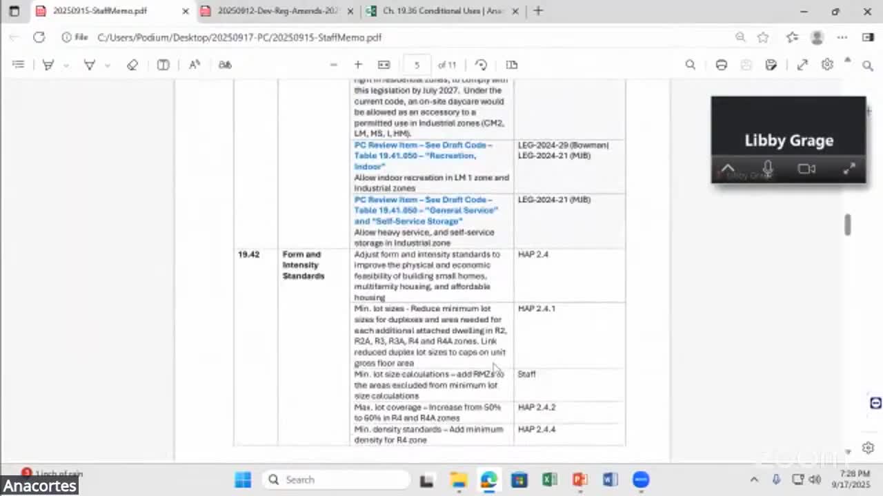883x496 pixels.
Task: Open Excel from the taskbar
Action: pyautogui.click(x=550, y=479)
